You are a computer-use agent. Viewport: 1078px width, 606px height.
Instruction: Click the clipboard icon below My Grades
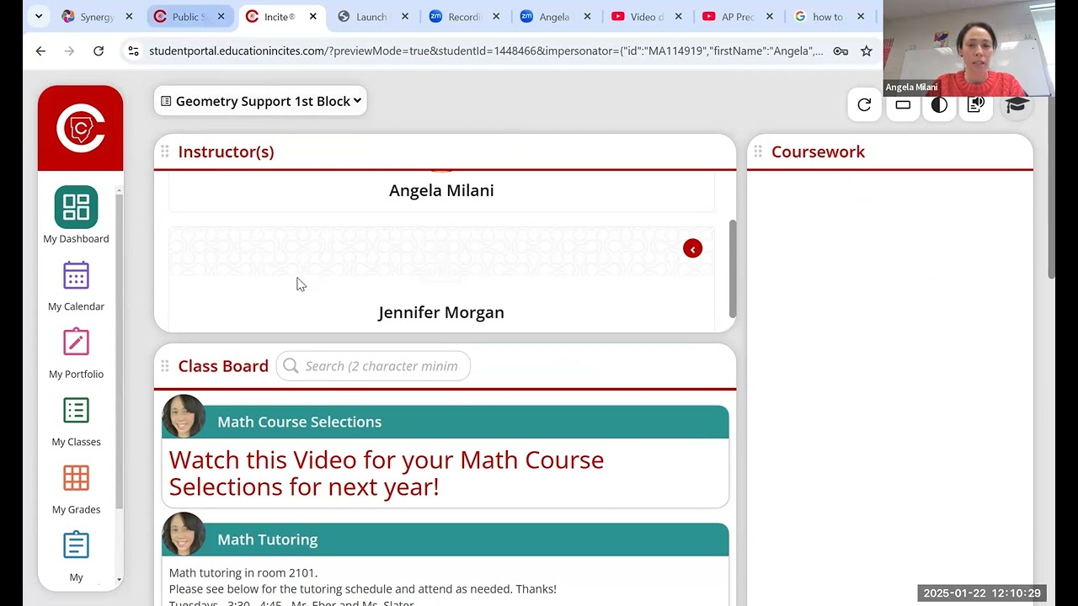pyautogui.click(x=76, y=545)
